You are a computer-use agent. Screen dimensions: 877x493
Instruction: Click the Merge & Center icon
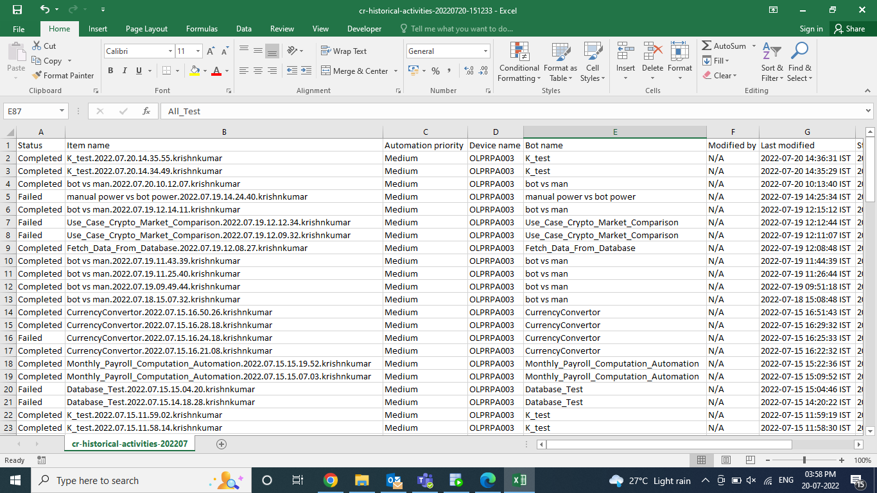click(x=326, y=71)
